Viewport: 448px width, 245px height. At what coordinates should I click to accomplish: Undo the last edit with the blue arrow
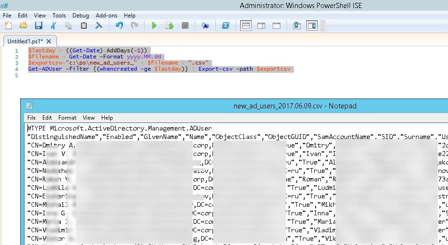pyautogui.click(x=119, y=26)
